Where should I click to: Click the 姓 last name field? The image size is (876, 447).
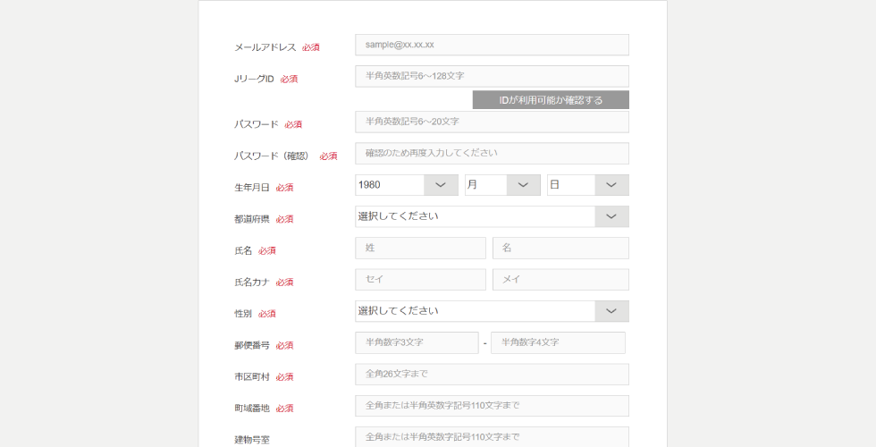point(420,248)
